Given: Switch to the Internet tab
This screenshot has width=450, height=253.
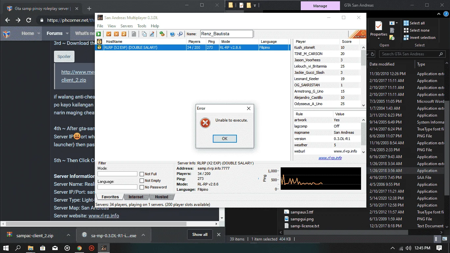Looking at the screenshot, I should pyautogui.click(x=136, y=197).
